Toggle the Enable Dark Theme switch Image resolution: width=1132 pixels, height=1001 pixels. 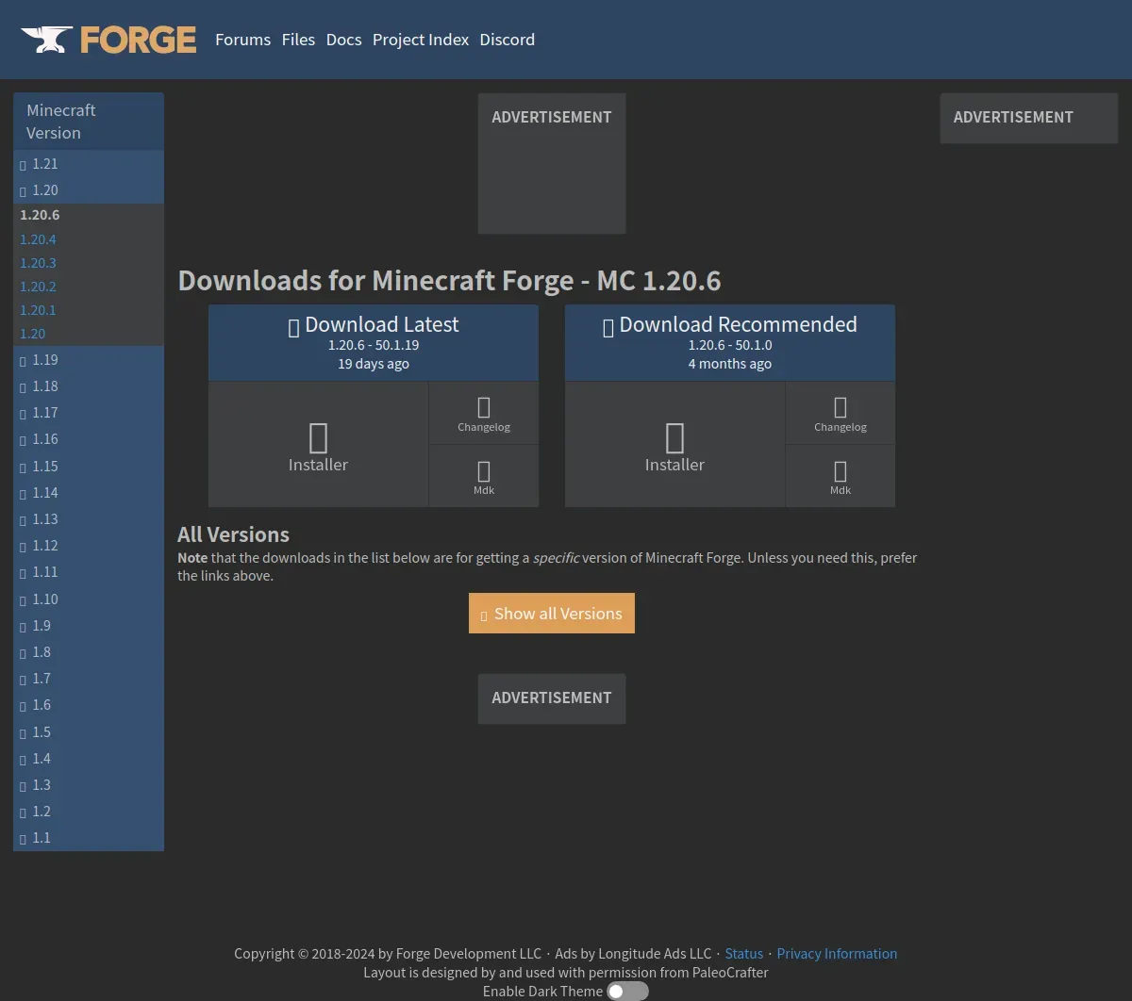tap(628, 992)
